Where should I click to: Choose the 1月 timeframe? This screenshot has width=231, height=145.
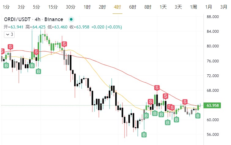tap(209, 7)
